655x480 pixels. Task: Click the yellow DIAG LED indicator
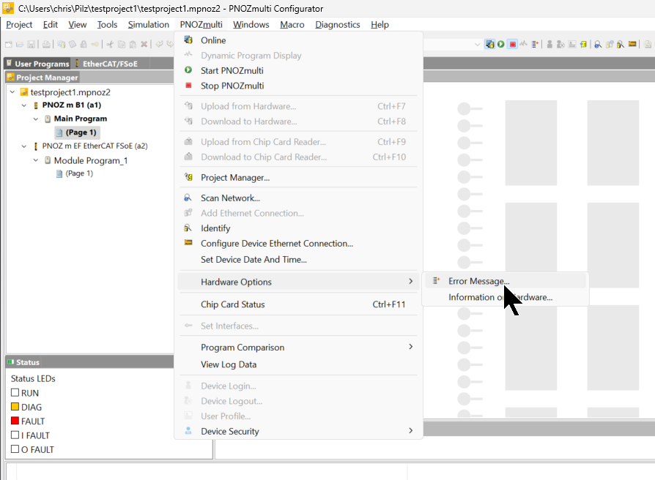point(15,407)
